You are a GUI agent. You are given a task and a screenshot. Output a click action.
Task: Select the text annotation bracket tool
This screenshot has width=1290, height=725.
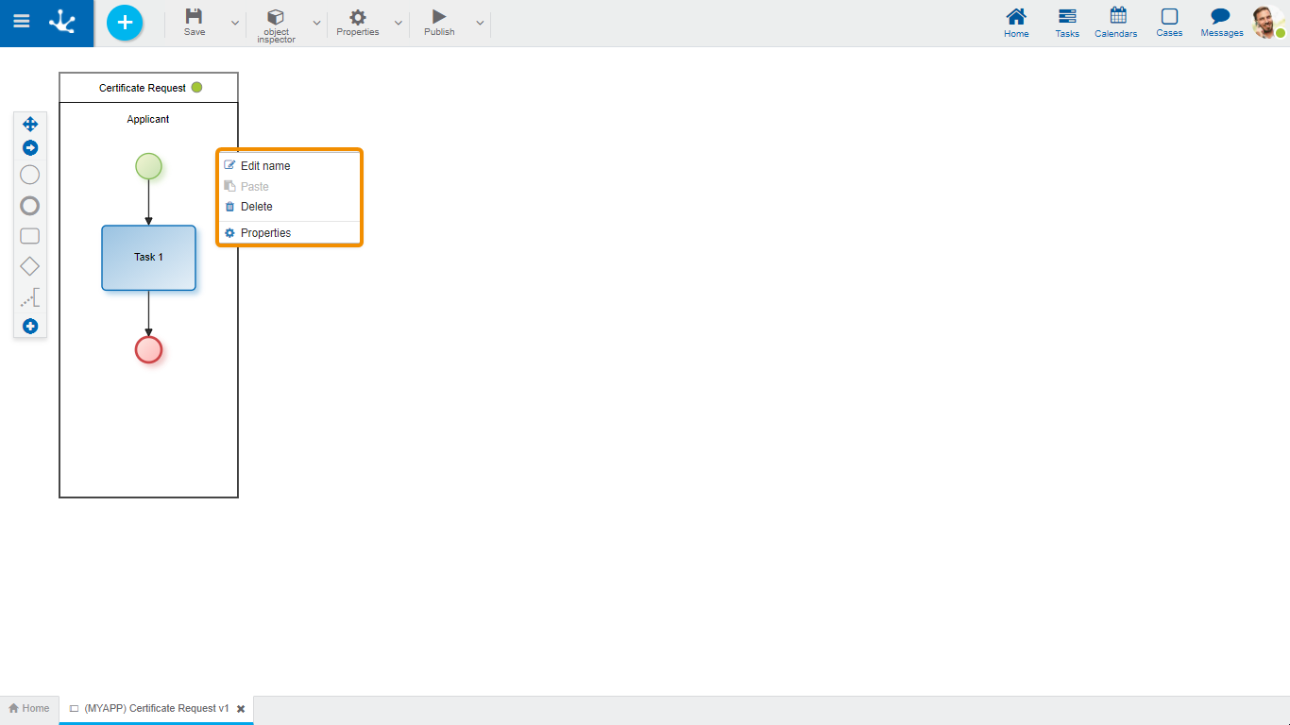pyautogui.click(x=30, y=299)
